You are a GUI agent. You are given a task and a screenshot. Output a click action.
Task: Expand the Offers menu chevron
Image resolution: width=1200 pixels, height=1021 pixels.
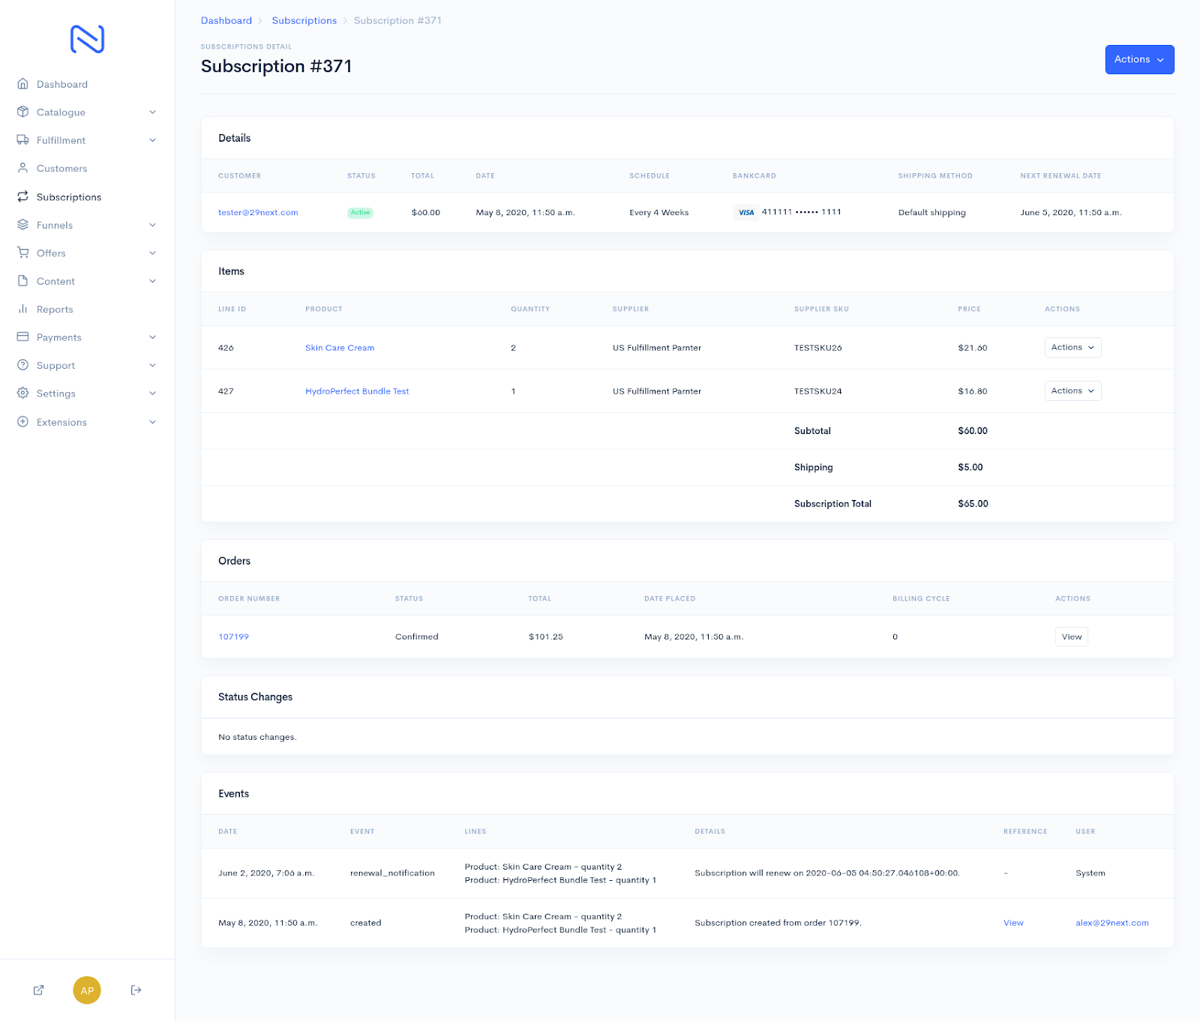(153, 253)
